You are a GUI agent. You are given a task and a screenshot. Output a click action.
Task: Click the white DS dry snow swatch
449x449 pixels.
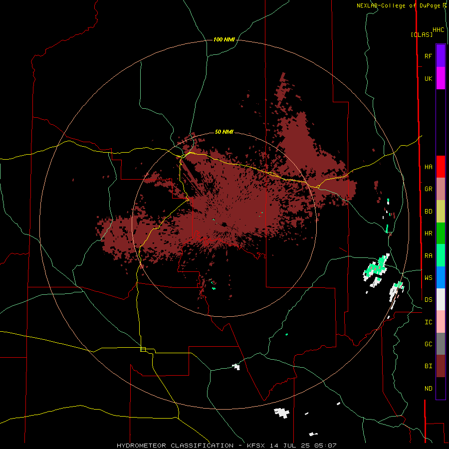[441, 299]
